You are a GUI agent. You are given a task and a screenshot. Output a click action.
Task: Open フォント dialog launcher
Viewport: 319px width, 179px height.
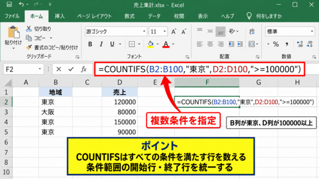(187, 57)
